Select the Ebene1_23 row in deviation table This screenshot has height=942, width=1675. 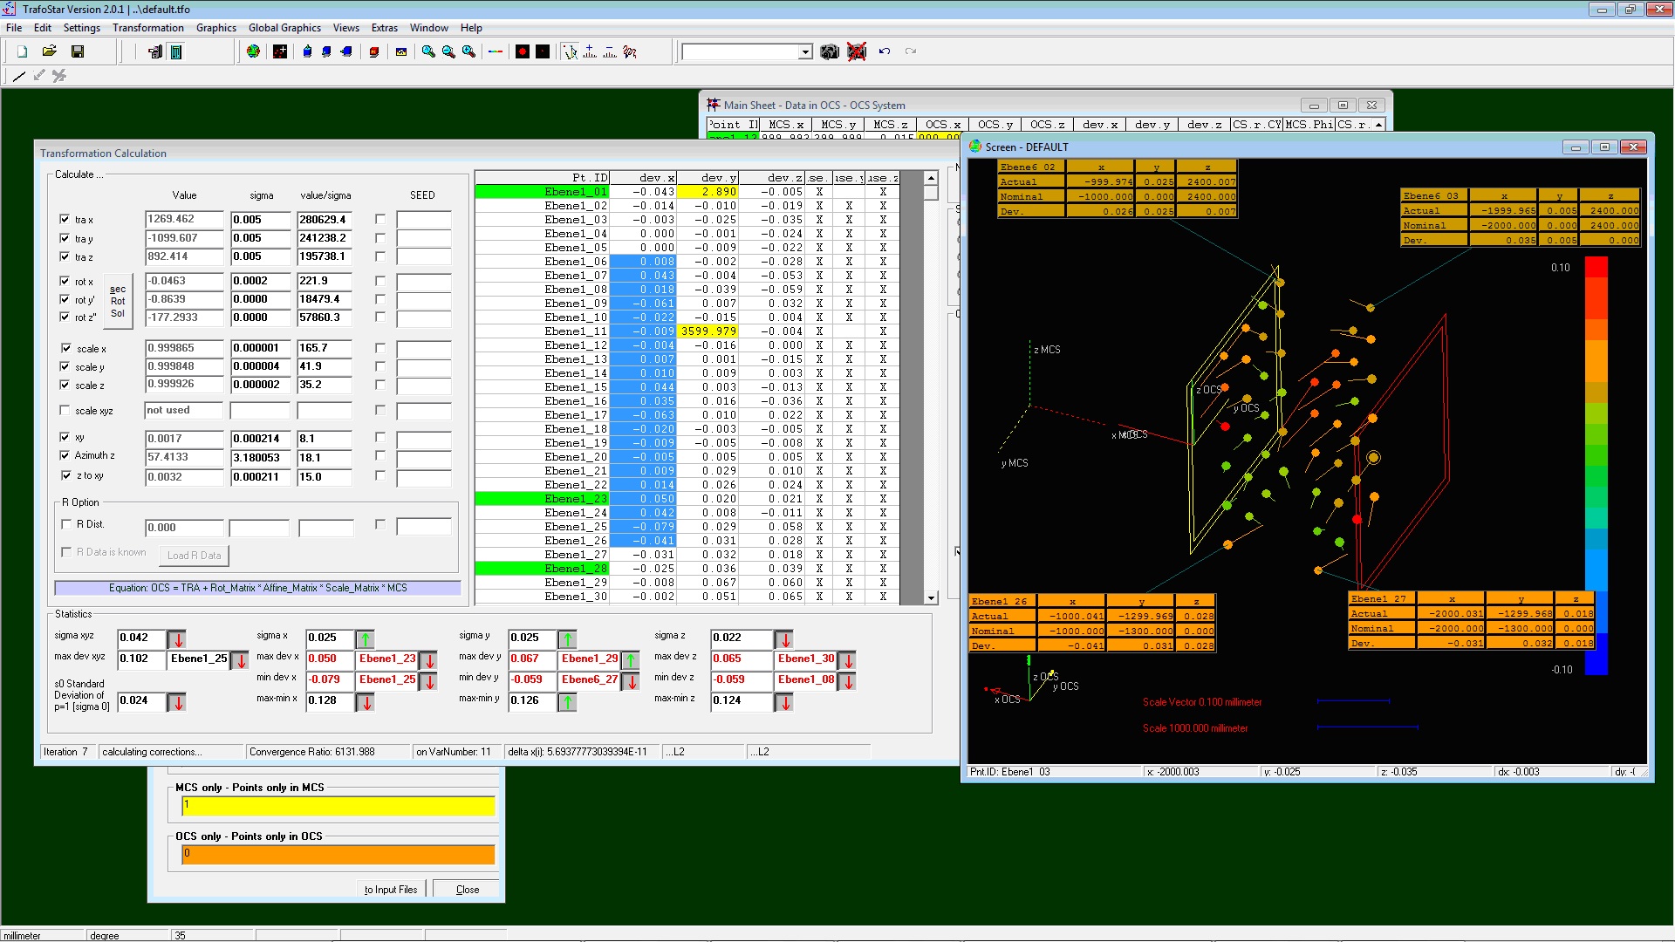[x=687, y=499]
